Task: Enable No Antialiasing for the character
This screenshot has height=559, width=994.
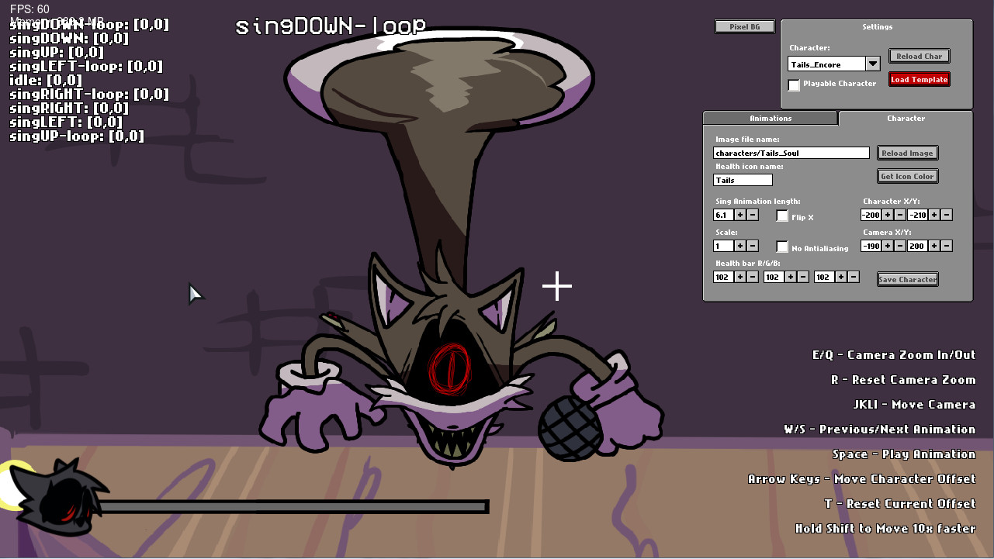Action: (782, 247)
